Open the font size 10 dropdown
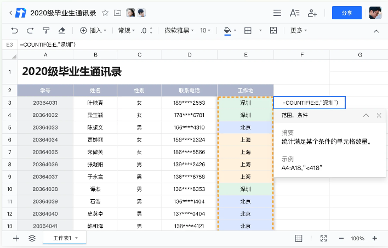 pos(205,31)
